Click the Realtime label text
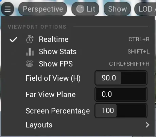Viewport: 156px width, 137px height. coord(54,39)
